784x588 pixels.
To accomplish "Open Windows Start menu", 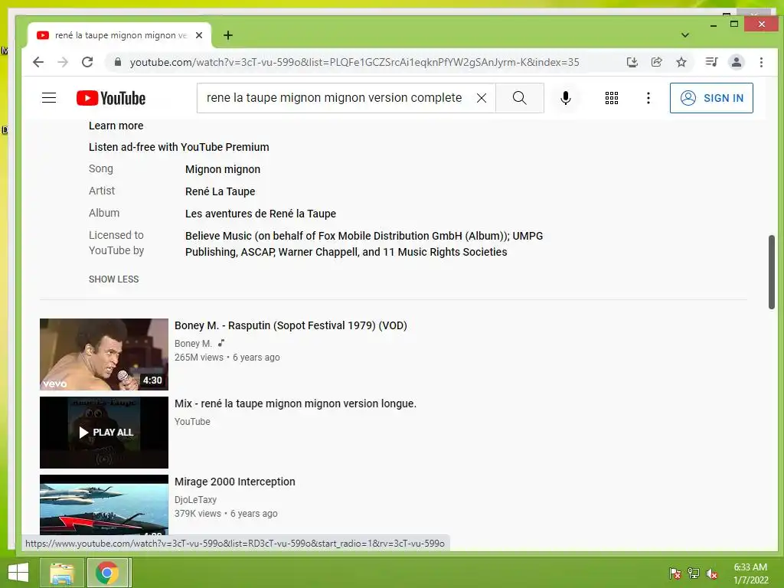I will [18, 573].
